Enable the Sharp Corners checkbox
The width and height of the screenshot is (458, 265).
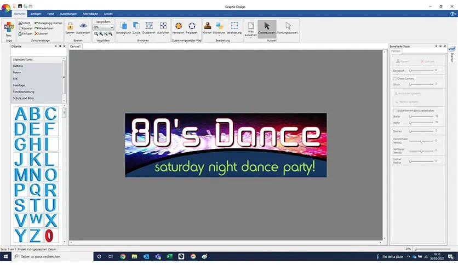point(395,79)
